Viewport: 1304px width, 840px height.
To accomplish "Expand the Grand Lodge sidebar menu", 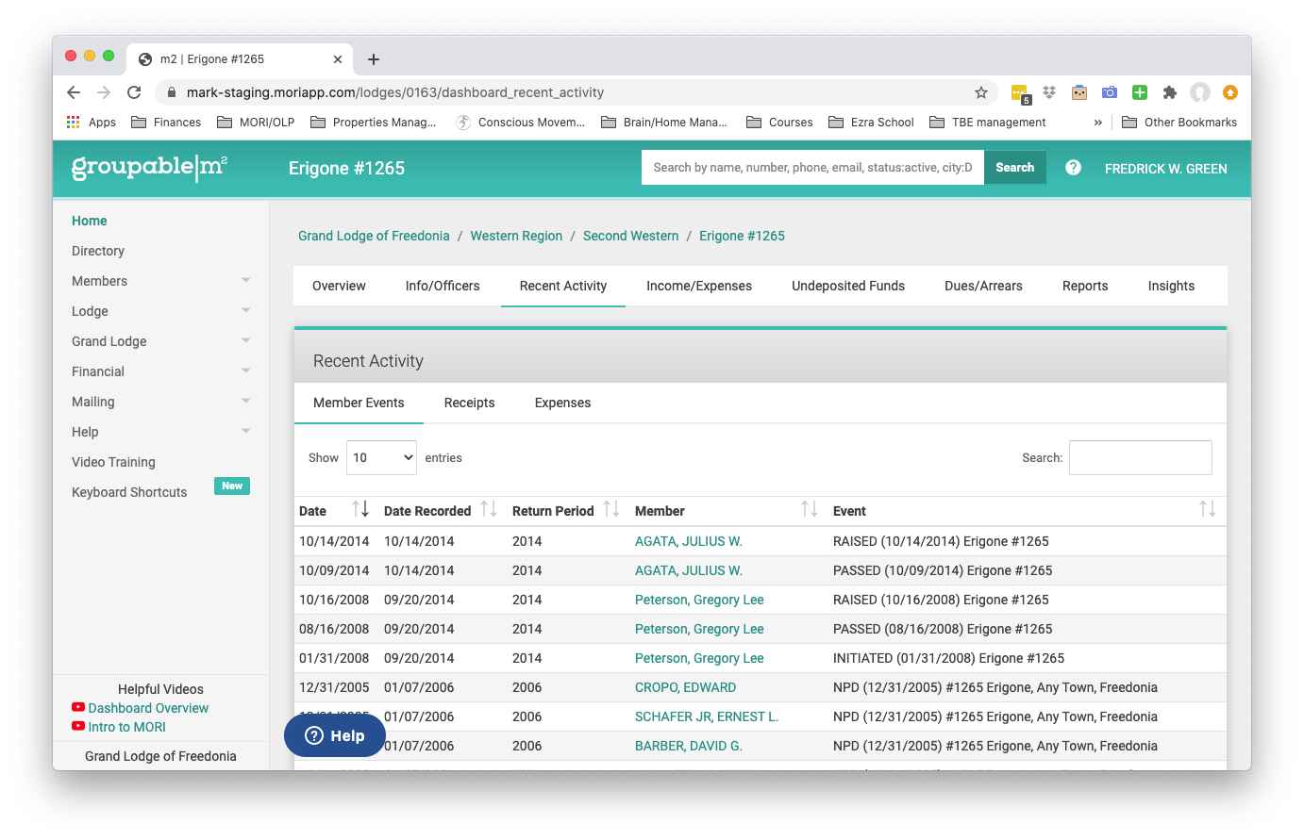I will pyautogui.click(x=161, y=341).
